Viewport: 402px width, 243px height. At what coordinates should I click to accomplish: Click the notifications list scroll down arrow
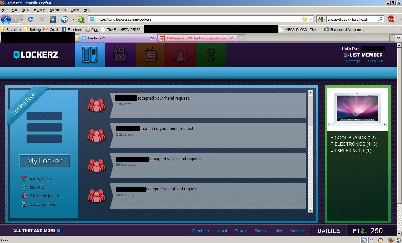(x=310, y=210)
